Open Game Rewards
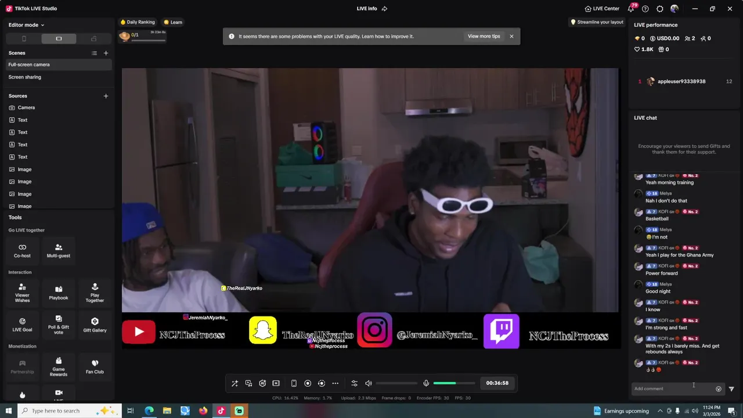This screenshot has width=743, height=418. (x=59, y=367)
